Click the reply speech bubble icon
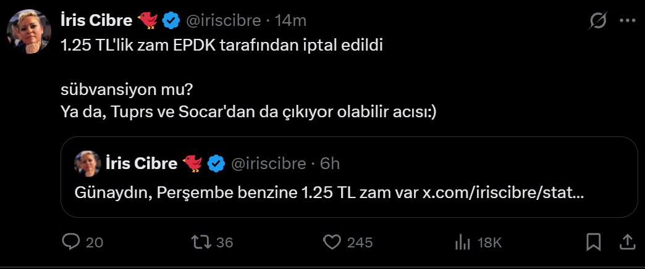Image resolution: width=645 pixels, height=269 pixels. click(x=71, y=242)
